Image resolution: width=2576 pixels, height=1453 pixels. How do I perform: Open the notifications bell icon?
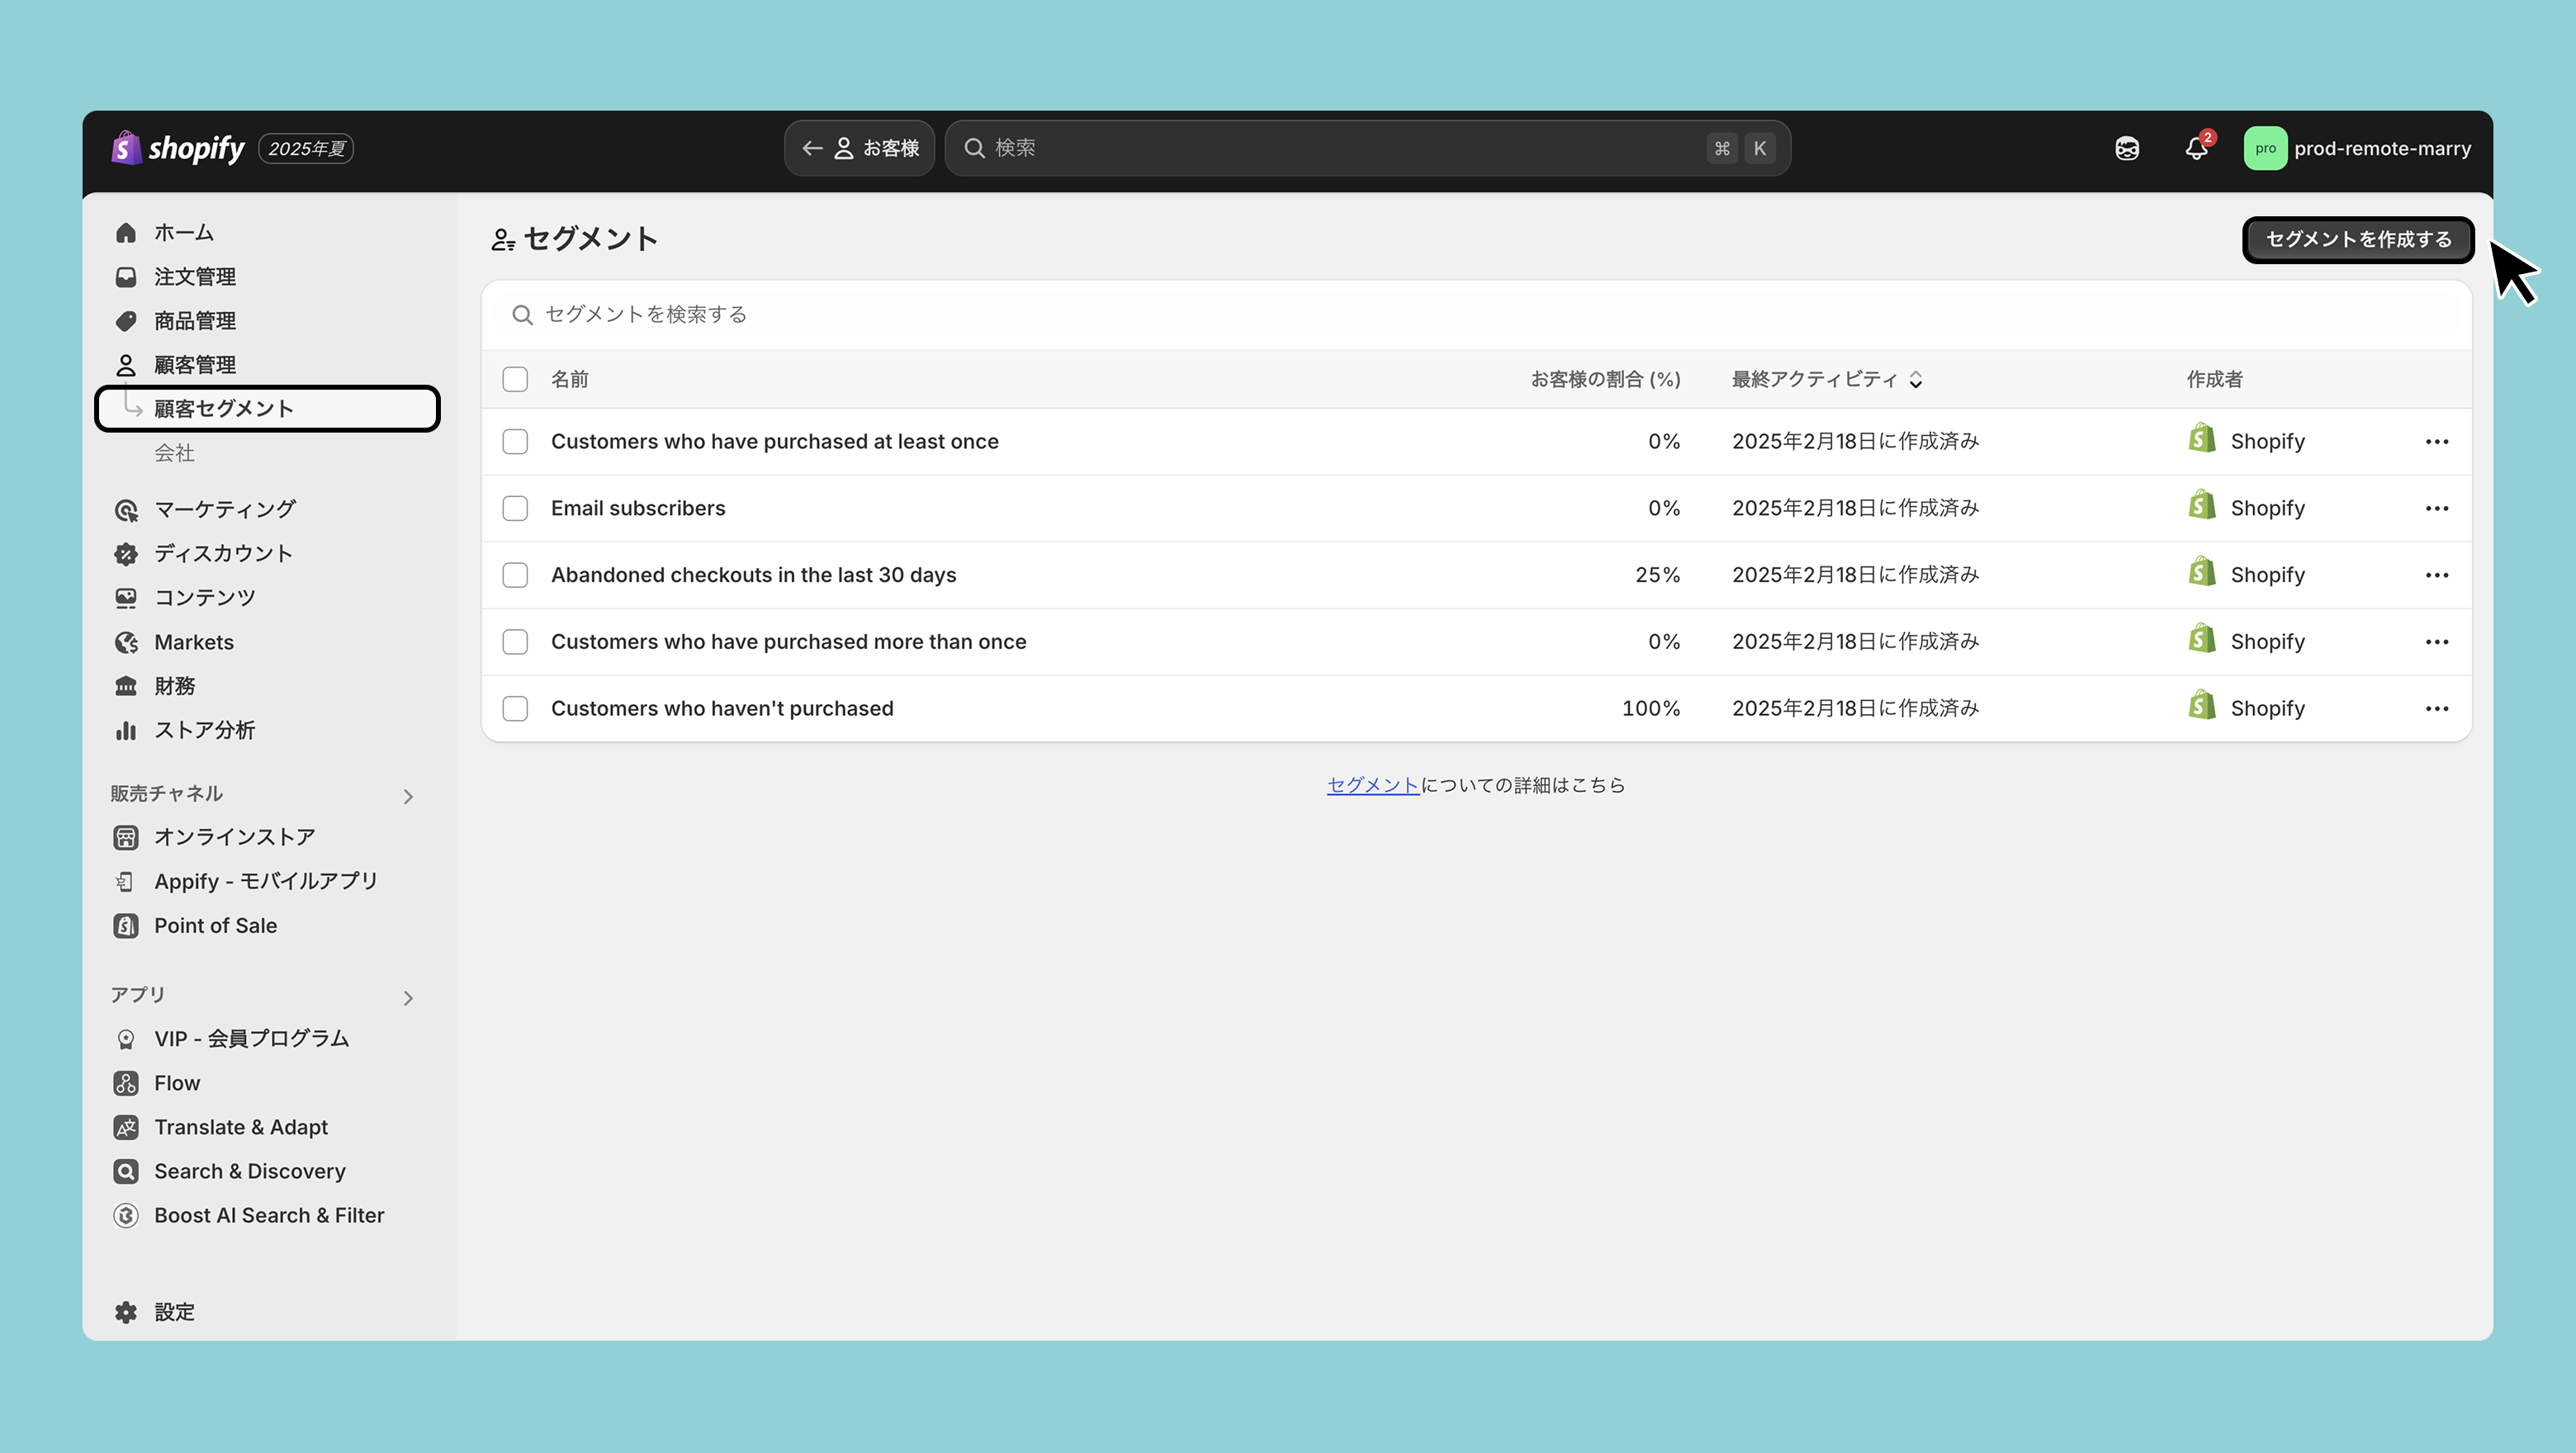[2195, 149]
